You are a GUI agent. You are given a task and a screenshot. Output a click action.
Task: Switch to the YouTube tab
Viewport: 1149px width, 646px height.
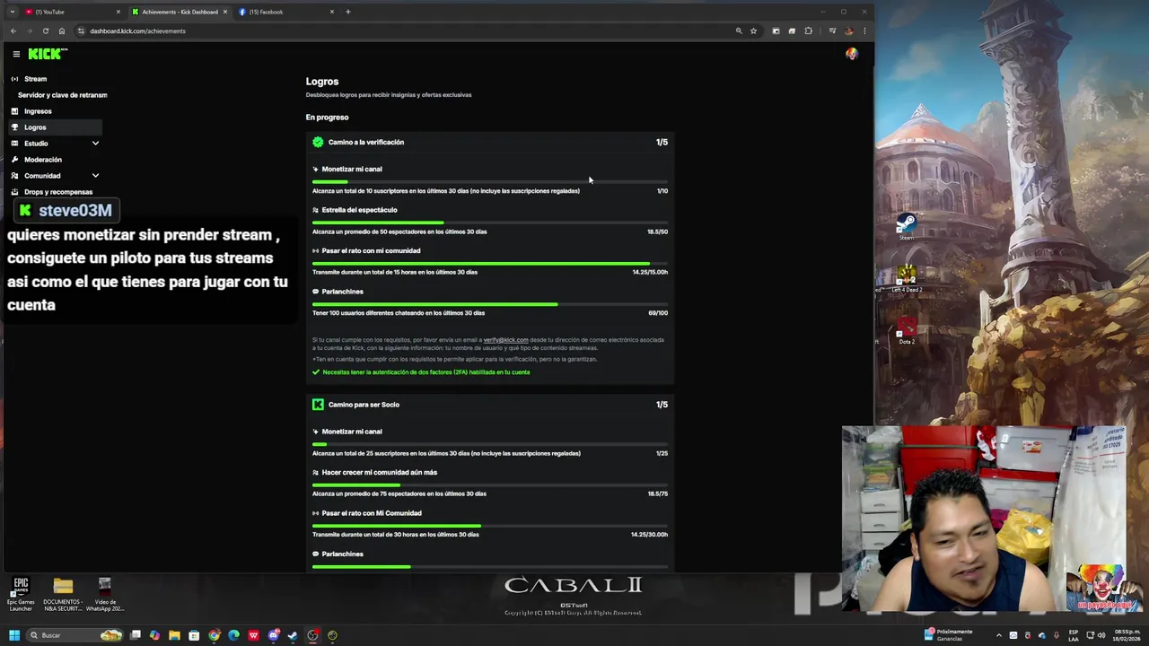click(x=72, y=12)
